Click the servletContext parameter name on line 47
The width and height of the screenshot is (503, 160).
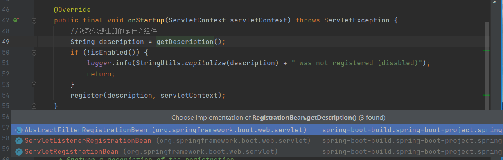coord(259,20)
